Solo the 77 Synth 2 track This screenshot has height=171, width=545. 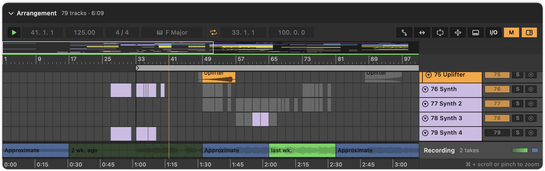point(517,104)
